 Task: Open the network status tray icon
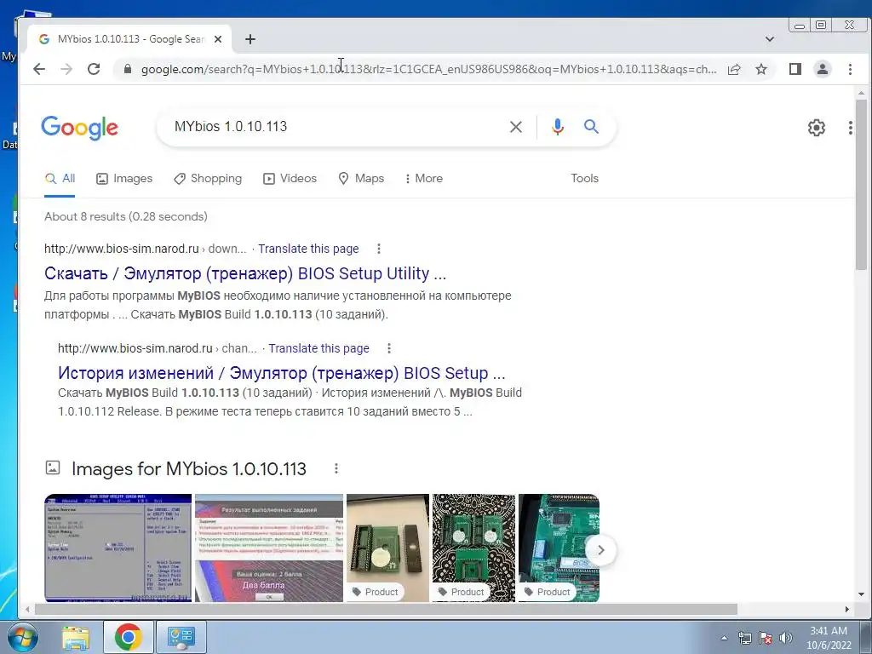pyautogui.click(x=744, y=638)
